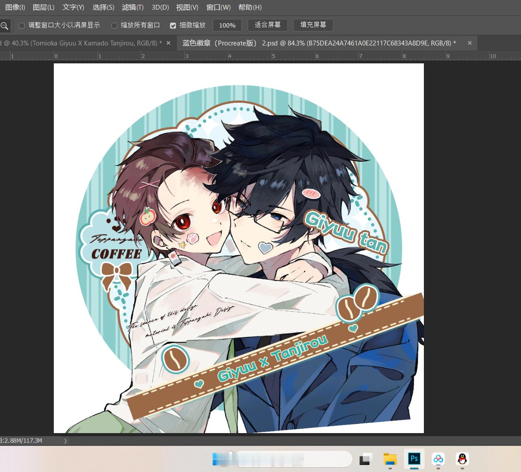The image size is (521, 472).
Task: Select the zoom out magnifier icon
Action: pyautogui.click(x=5, y=25)
